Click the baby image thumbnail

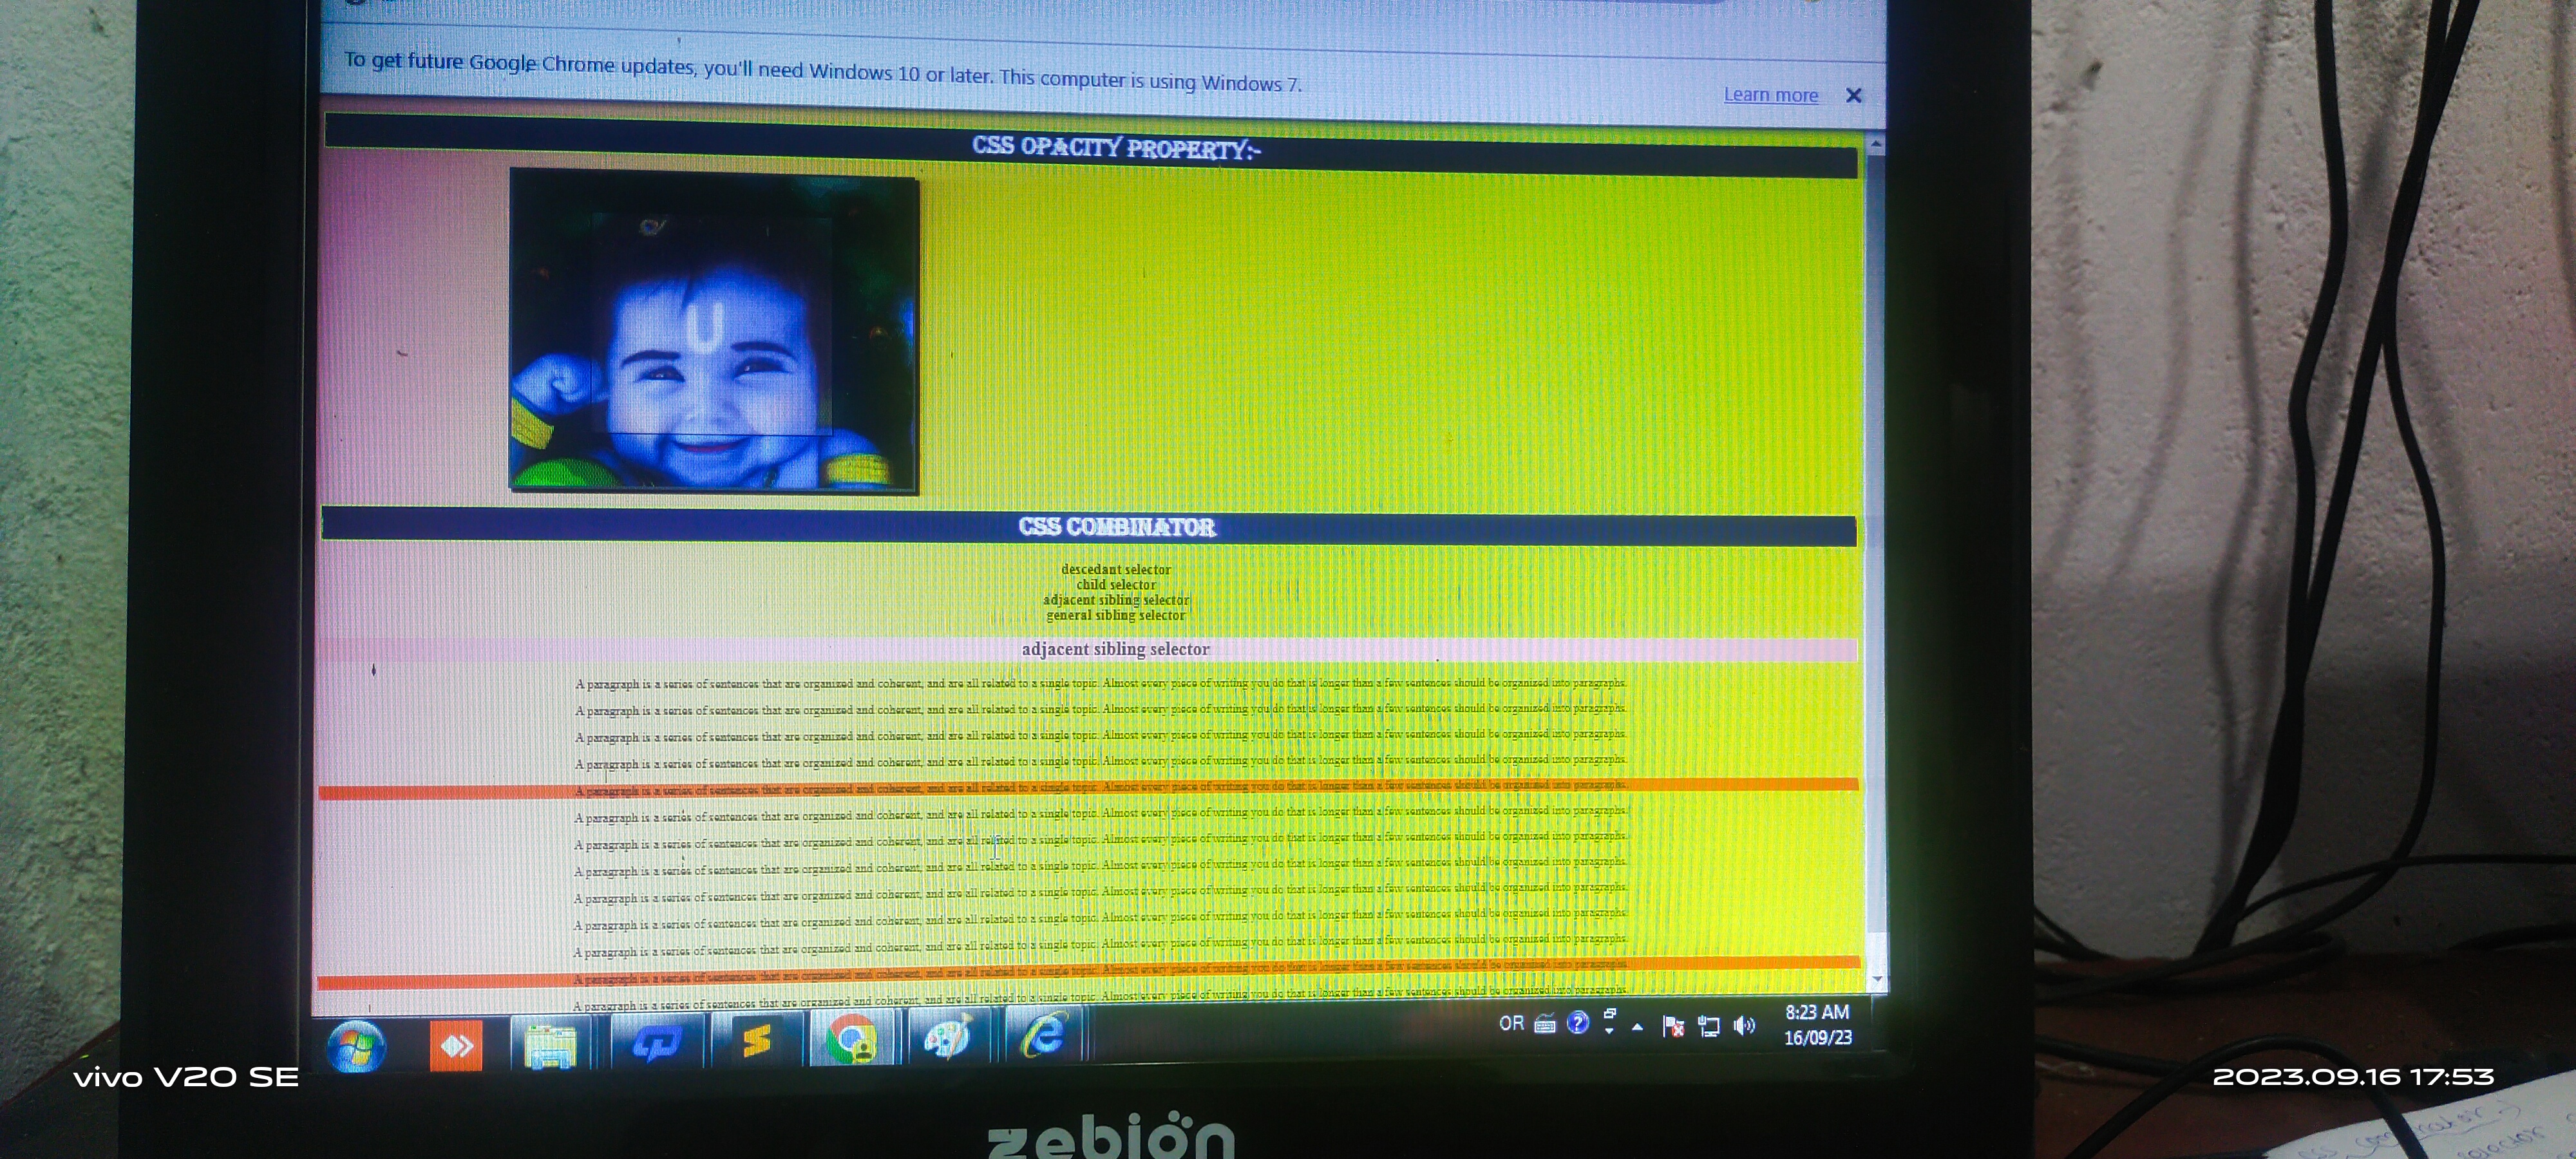713,332
